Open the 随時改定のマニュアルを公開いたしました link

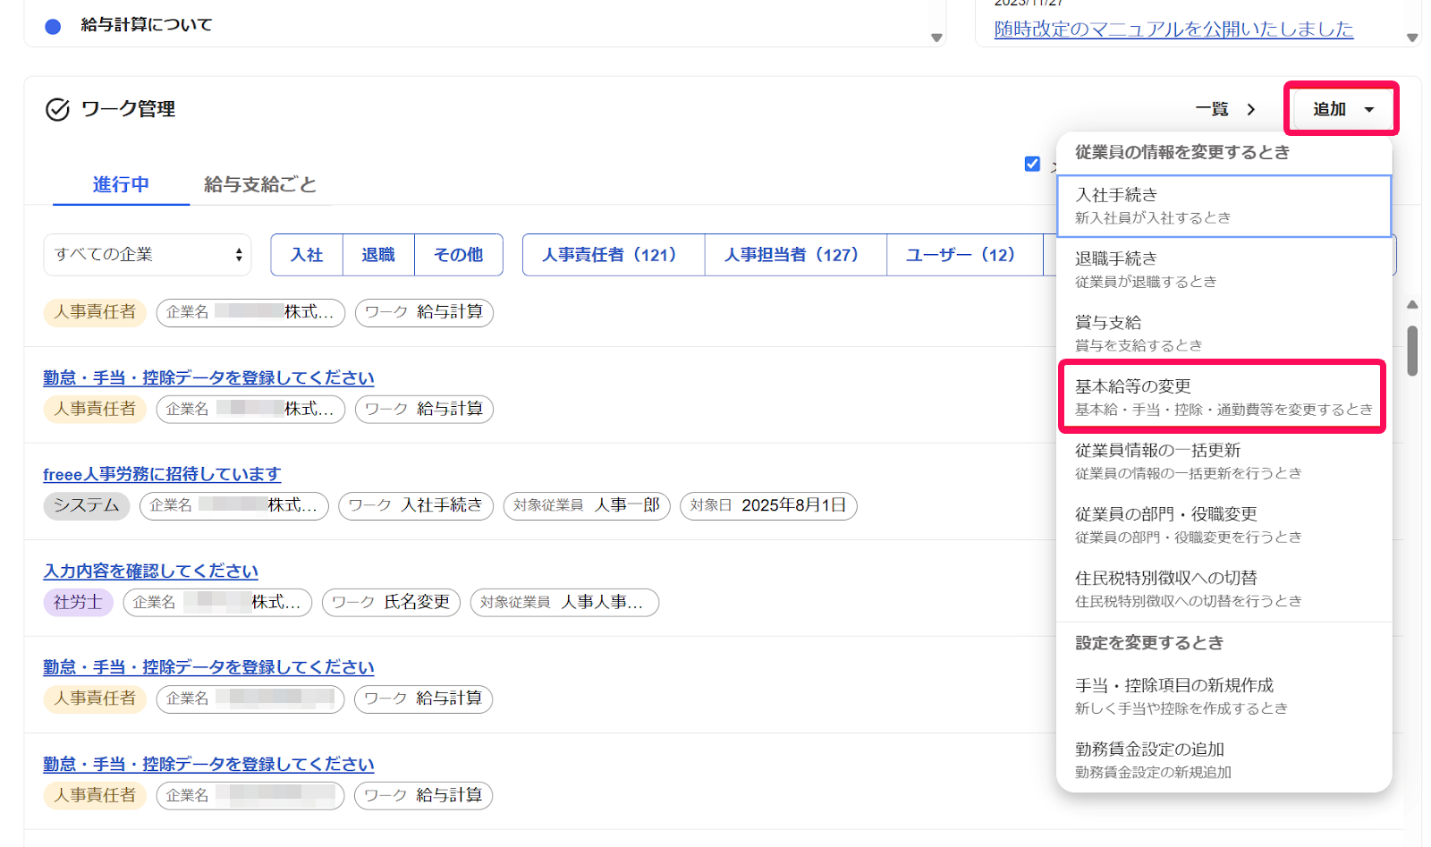(1173, 30)
